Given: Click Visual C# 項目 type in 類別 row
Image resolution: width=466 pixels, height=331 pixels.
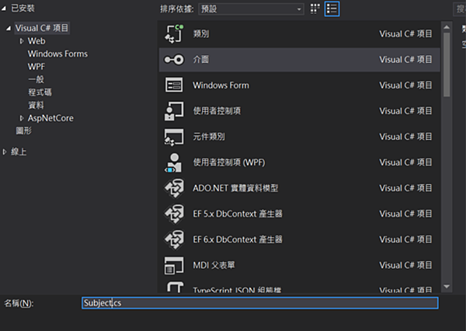Looking at the screenshot, I should point(405,34).
